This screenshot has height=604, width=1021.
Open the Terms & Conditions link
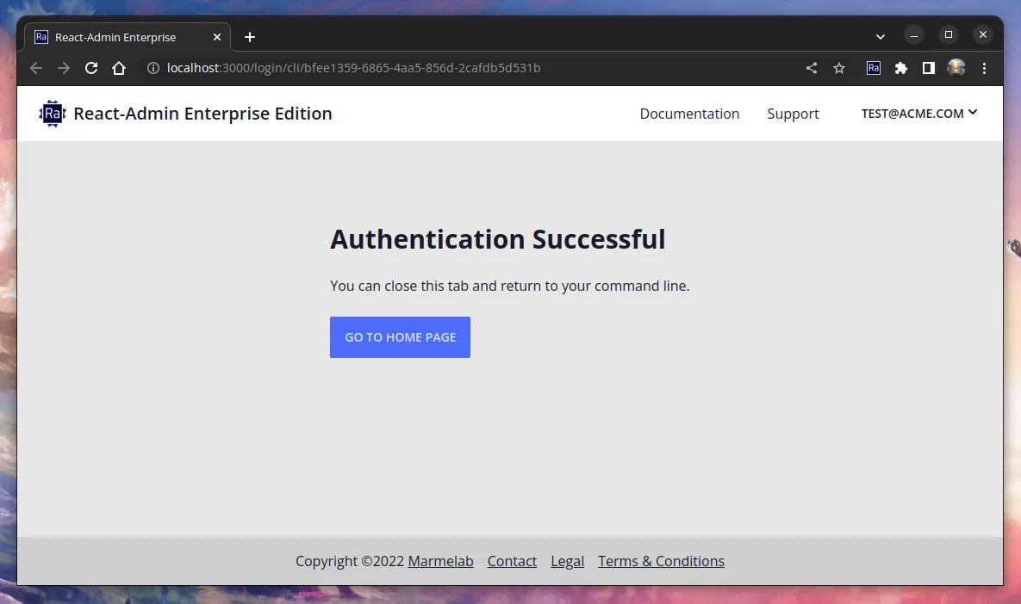(661, 561)
